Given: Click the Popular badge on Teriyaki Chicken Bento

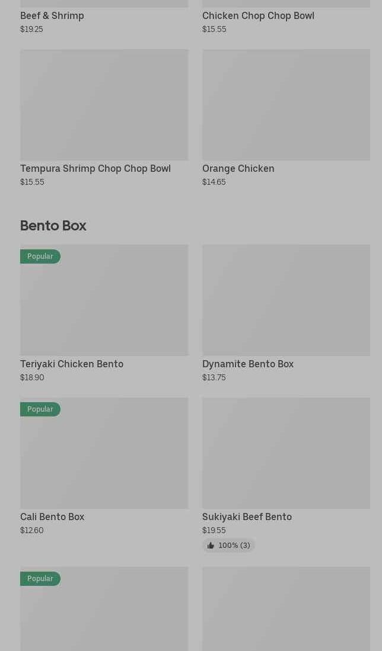Looking at the screenshot, I should (x=40, y=256).
